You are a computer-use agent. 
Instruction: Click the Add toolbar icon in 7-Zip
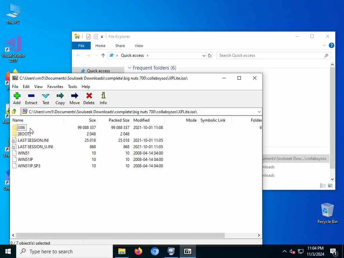tap(17, 98)
